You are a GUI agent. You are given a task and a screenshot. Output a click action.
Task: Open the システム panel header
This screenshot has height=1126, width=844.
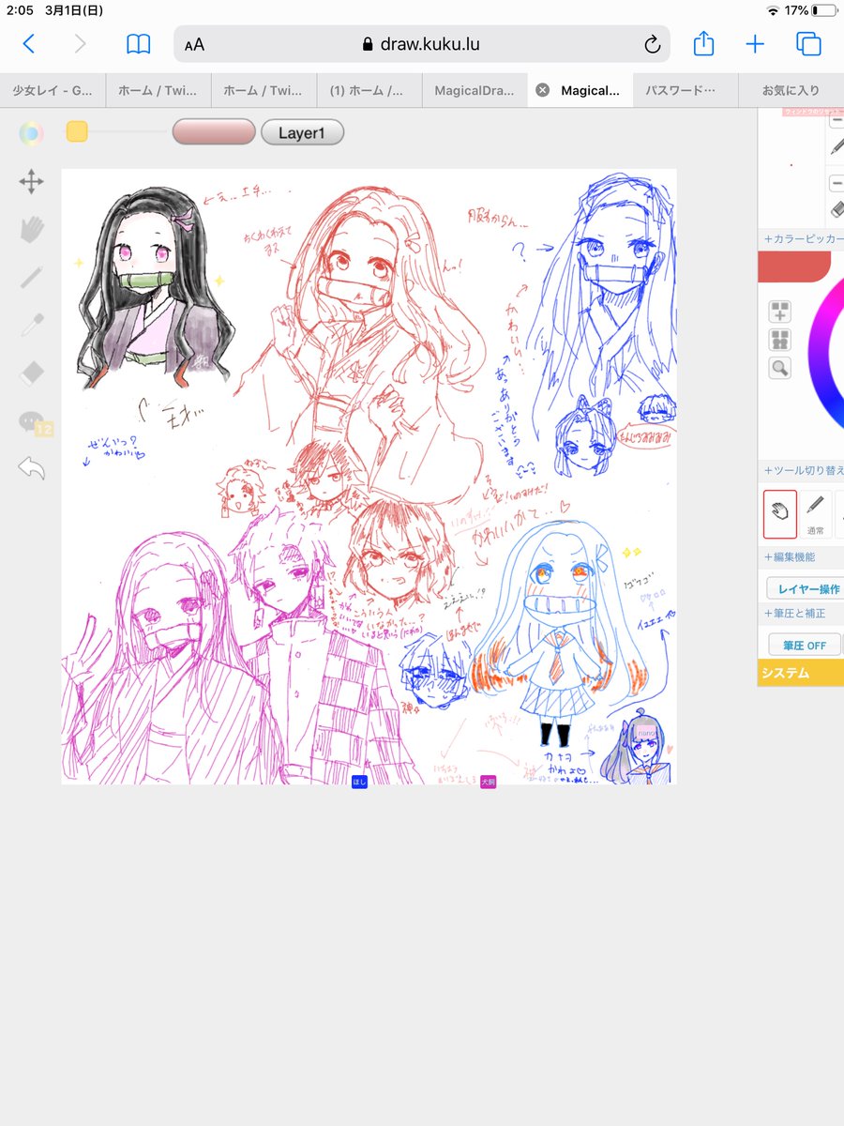801,674
